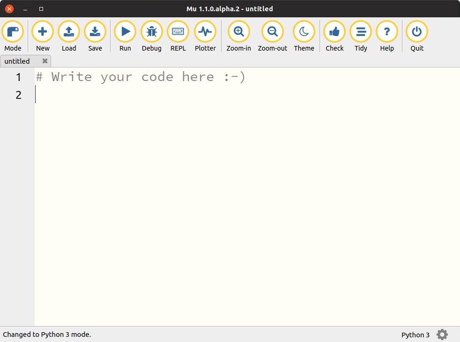Open Help documentation
The width and height of the screenshot is (460, 342).
click(x=387, y=36)
